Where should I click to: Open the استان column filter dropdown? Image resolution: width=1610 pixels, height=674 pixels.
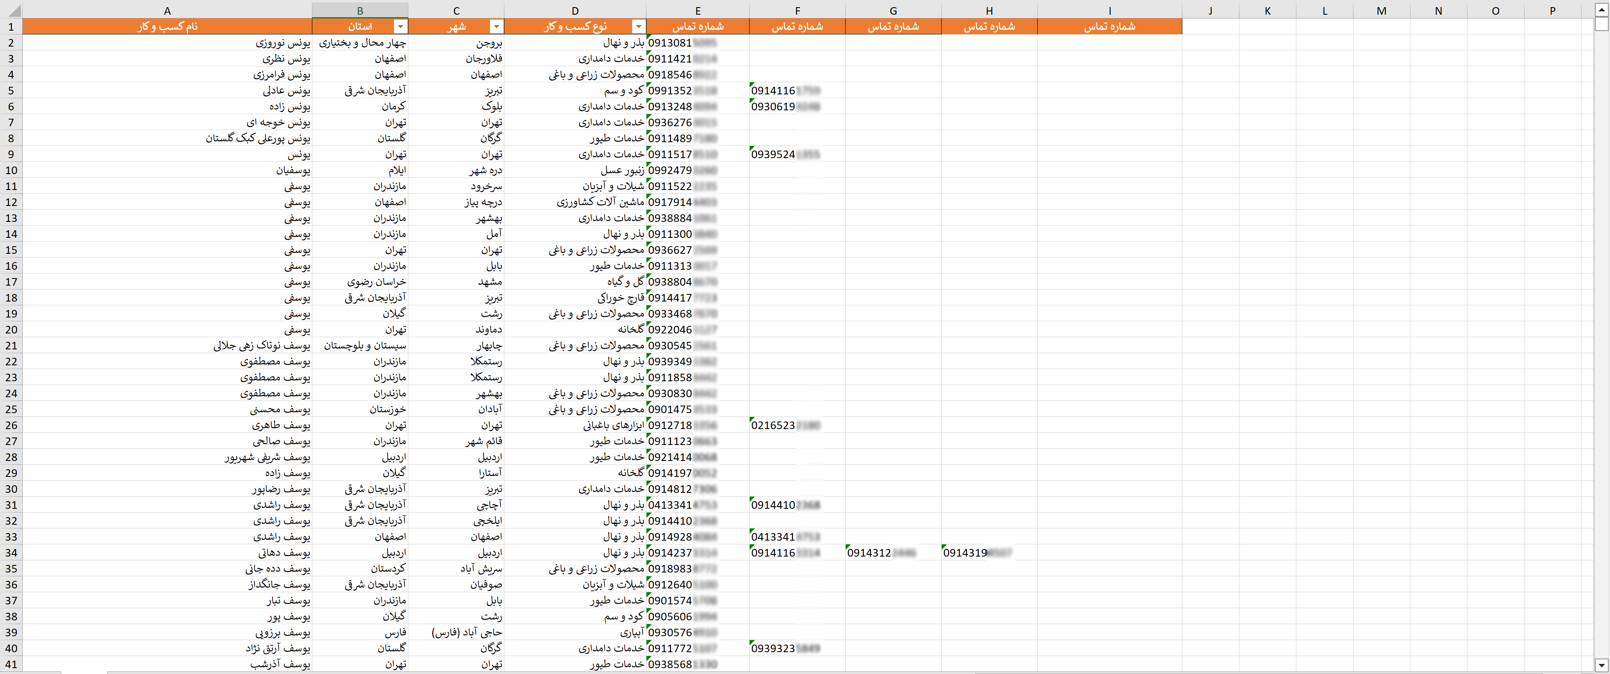coord(401,26)
